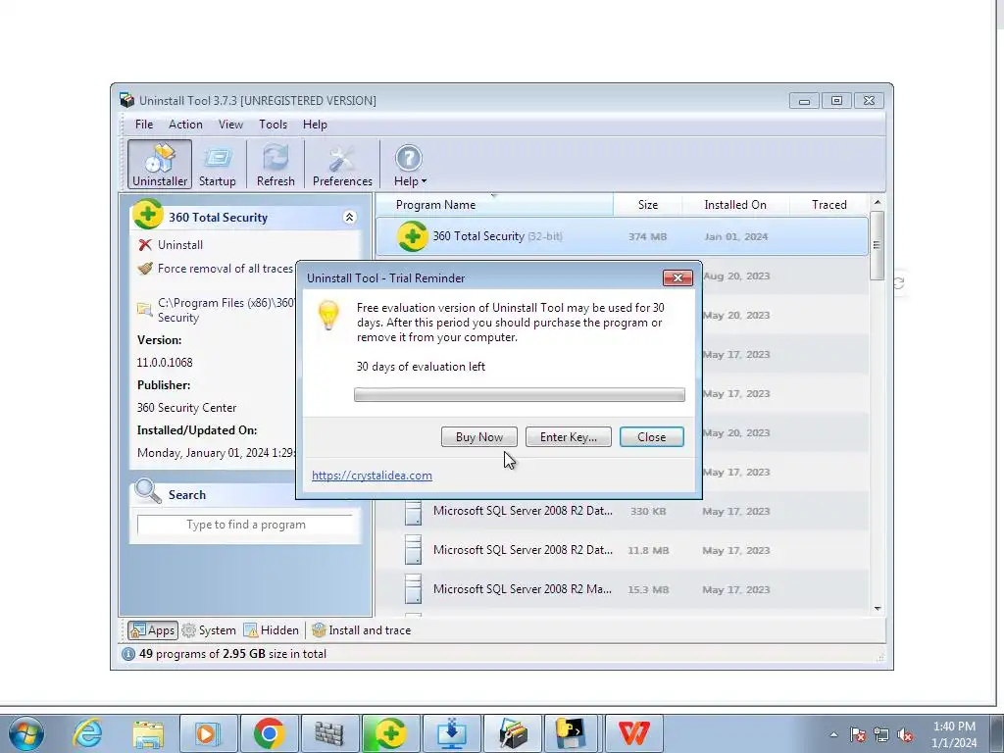Viewport: 1004px width, 753px height.
Task: Open Internet Explorer from taskbar
Action: click(x=87, y=733)
